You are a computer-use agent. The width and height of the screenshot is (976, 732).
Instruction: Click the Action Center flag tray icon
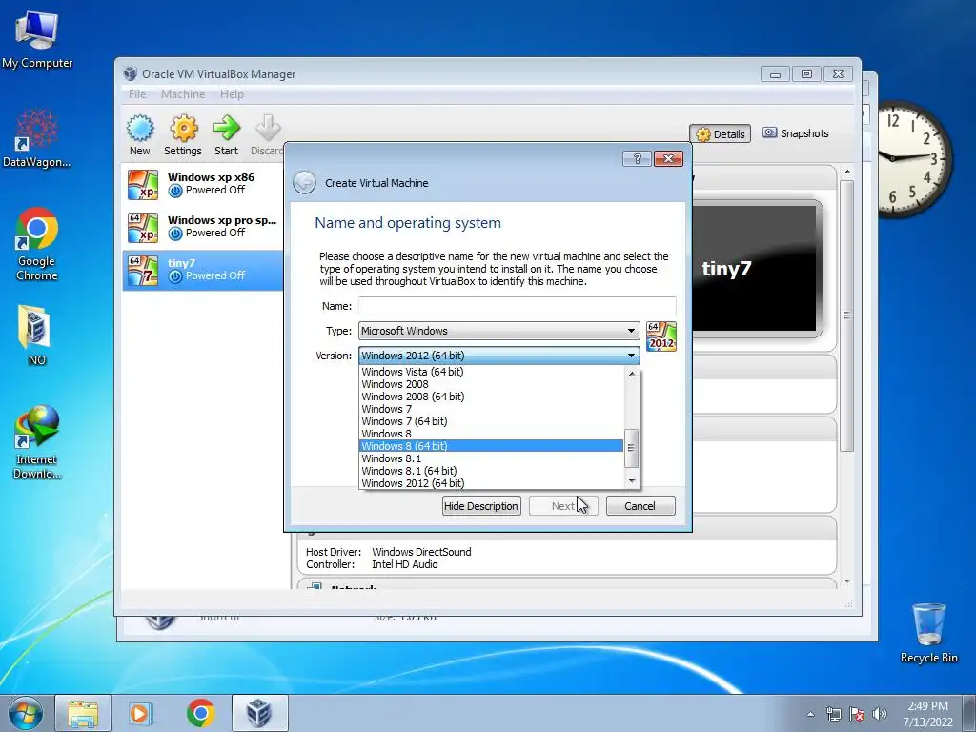857,714
